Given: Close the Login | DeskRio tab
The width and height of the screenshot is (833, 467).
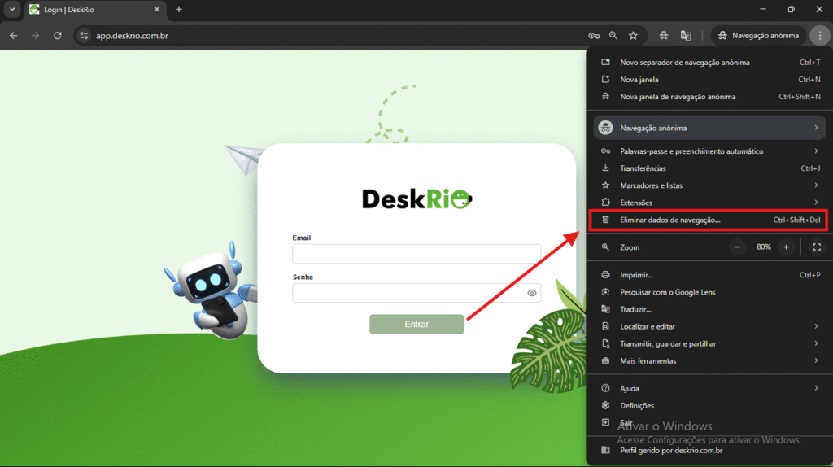Looking at the screenshot, I should (x=157, y=10).
